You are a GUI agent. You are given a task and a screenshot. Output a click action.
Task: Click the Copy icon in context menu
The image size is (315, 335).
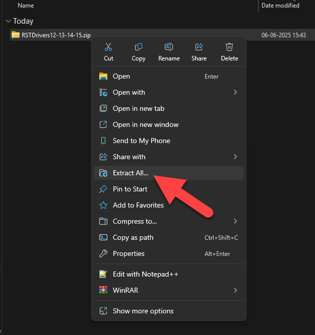139,47
